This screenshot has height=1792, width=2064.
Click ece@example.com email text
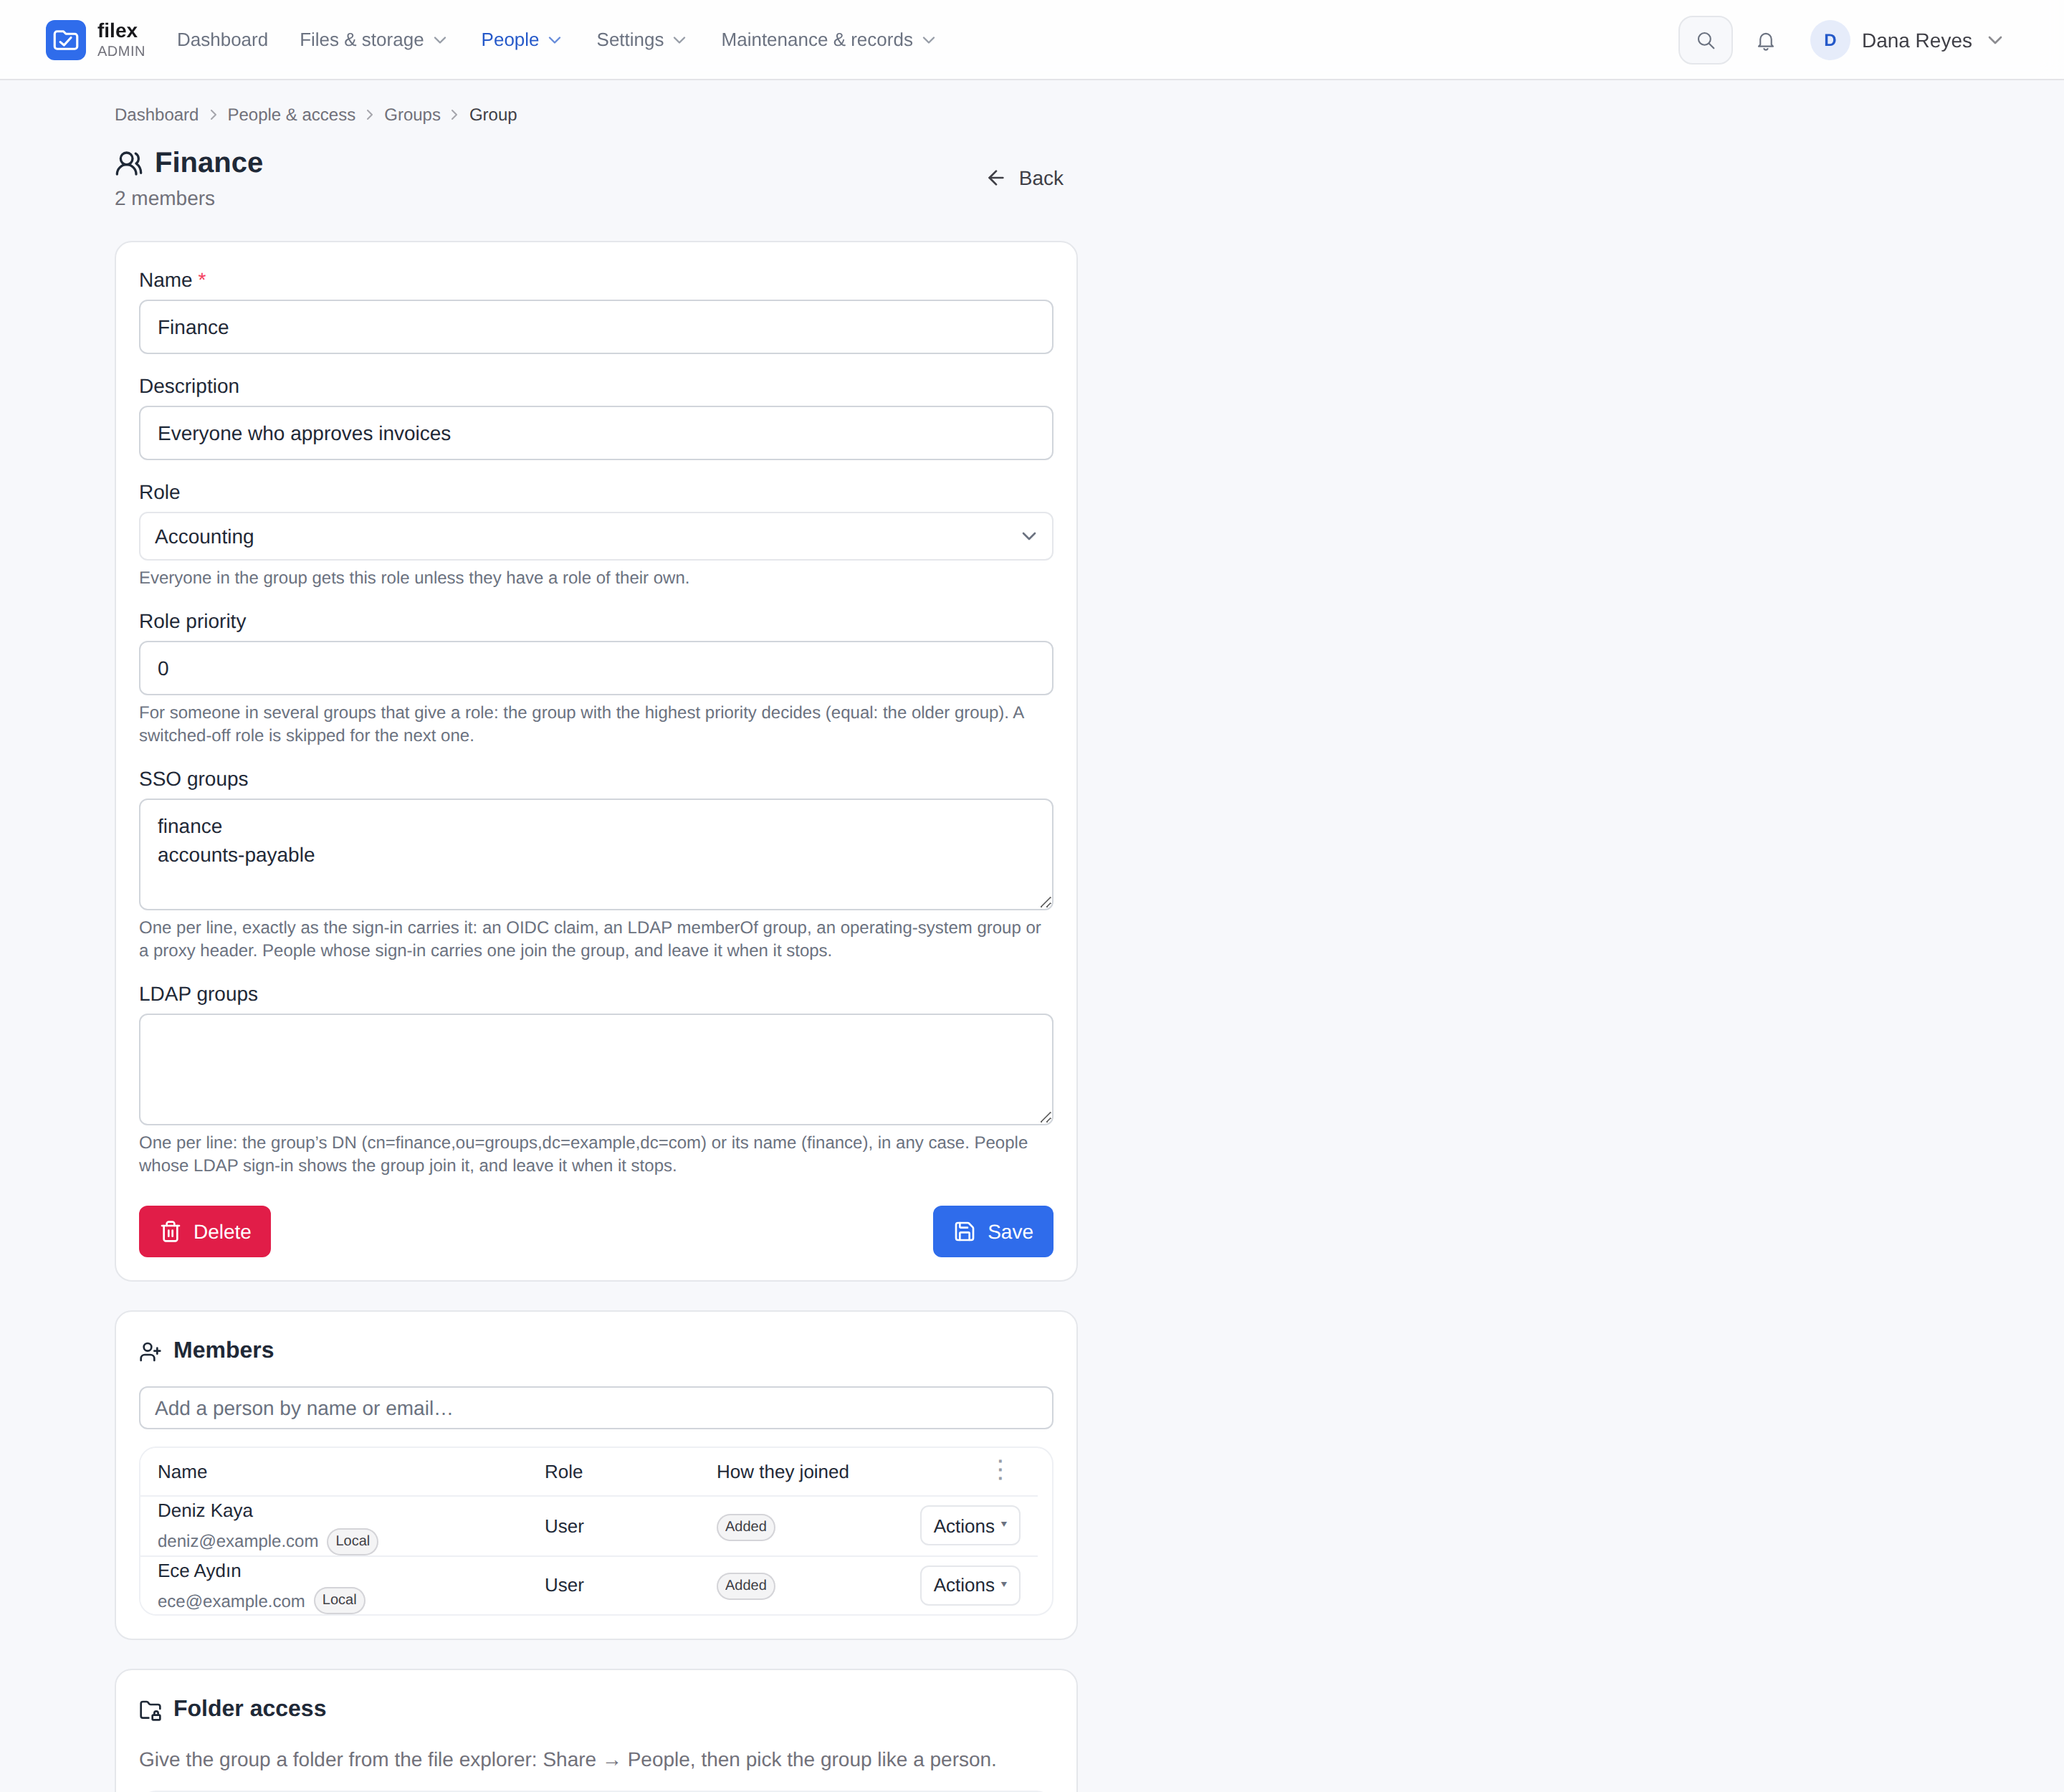231,1601
